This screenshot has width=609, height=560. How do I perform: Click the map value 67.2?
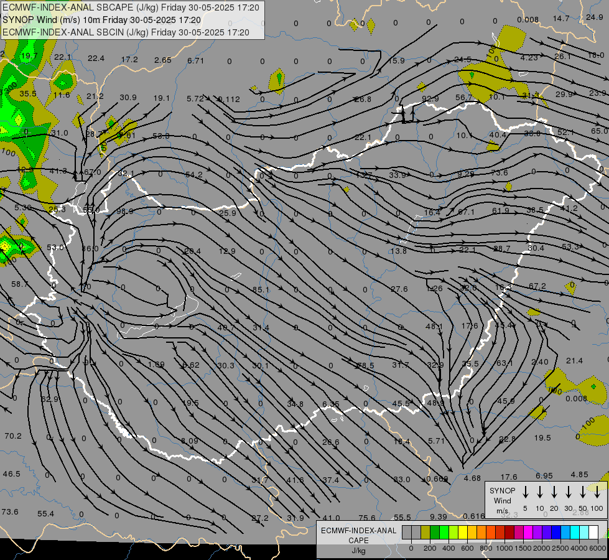point(537,286)
